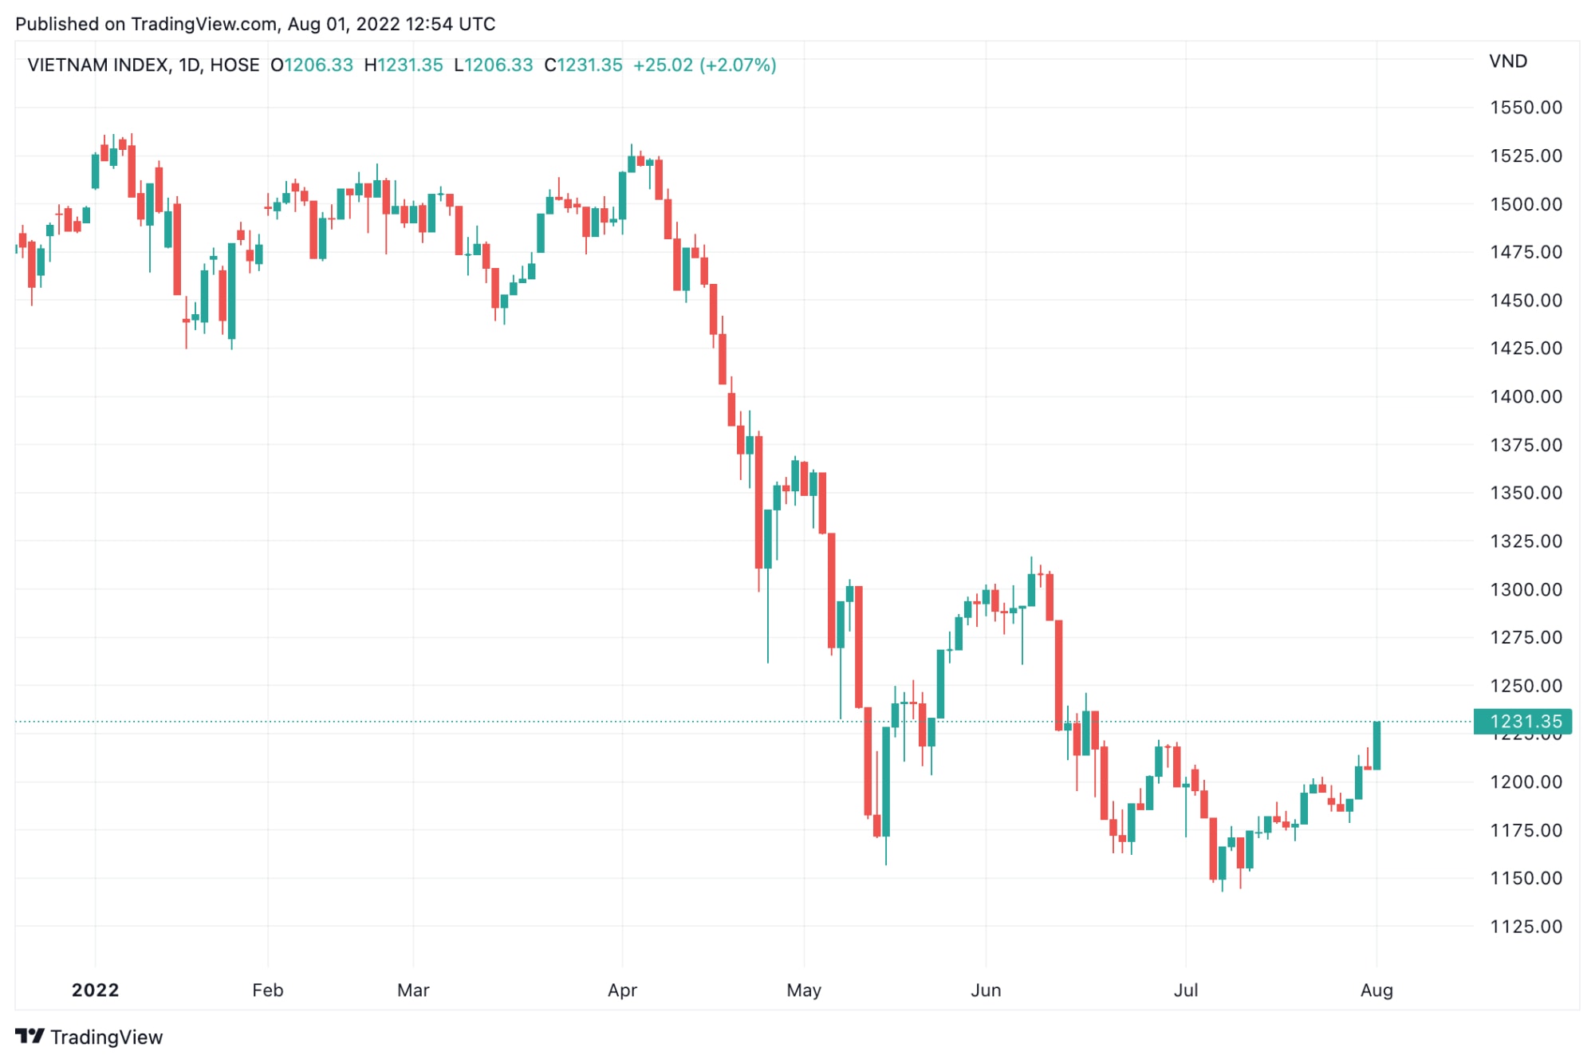Screen dimensions: 1595x1063
Task: Click the May label on time axis
Action: point(804,990)
